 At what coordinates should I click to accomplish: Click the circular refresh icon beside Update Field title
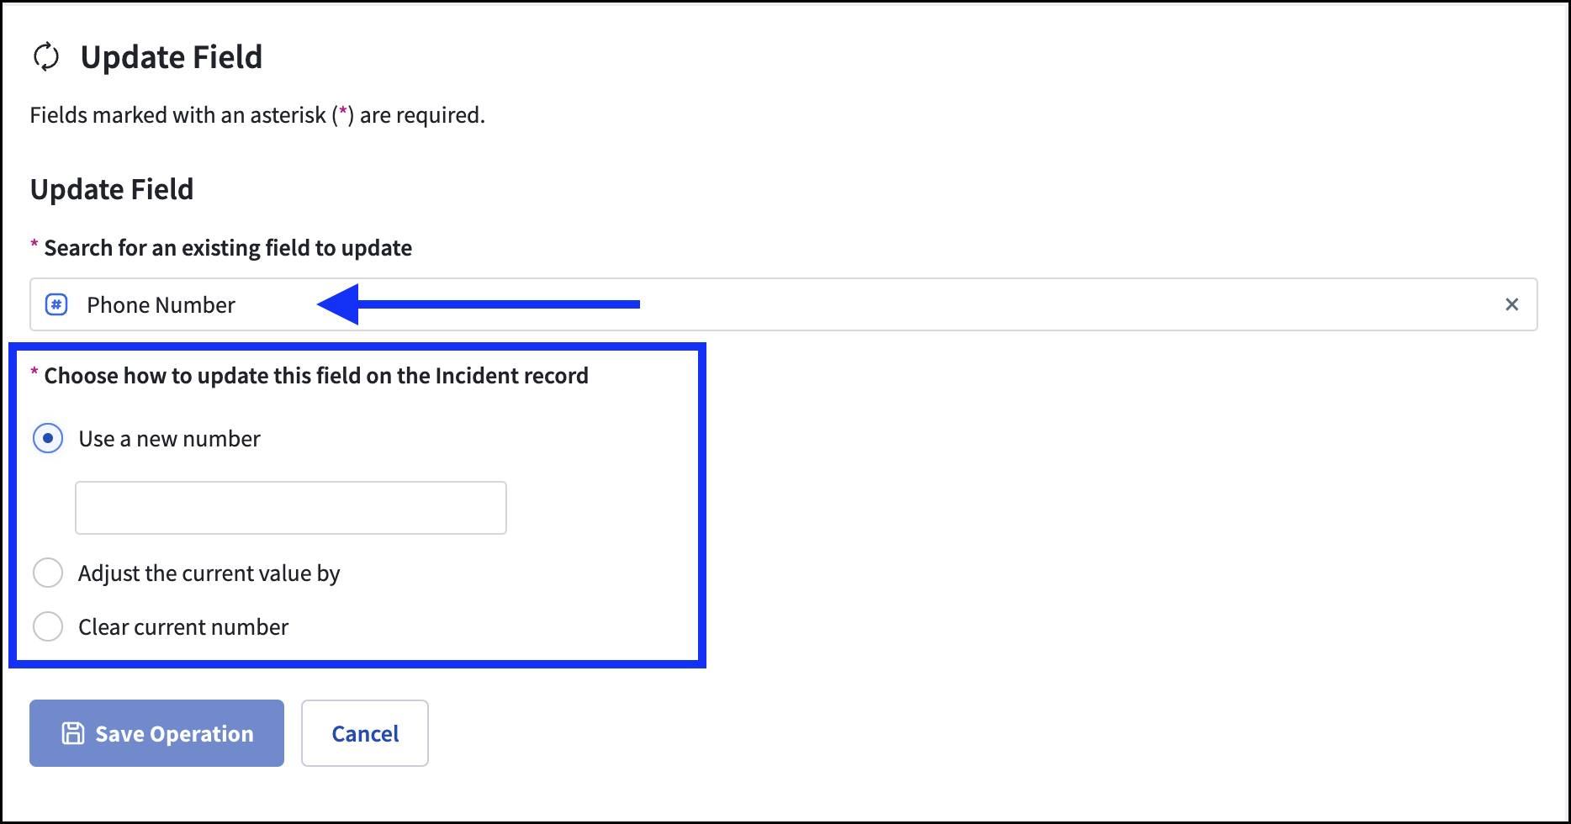(x=46, y=57)
